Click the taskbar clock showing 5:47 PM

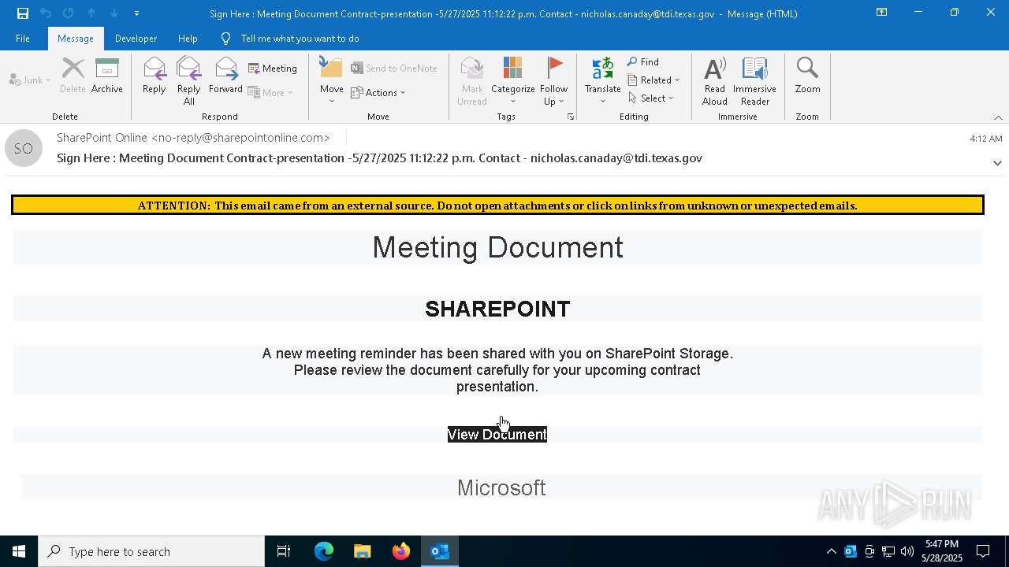(x=942, y=551)
